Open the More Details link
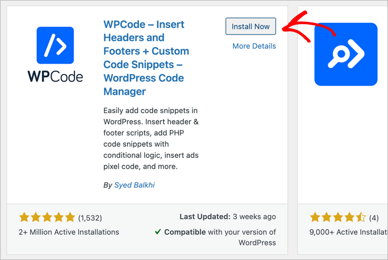This screenshot has height=260, width=388. pos(254,46)
